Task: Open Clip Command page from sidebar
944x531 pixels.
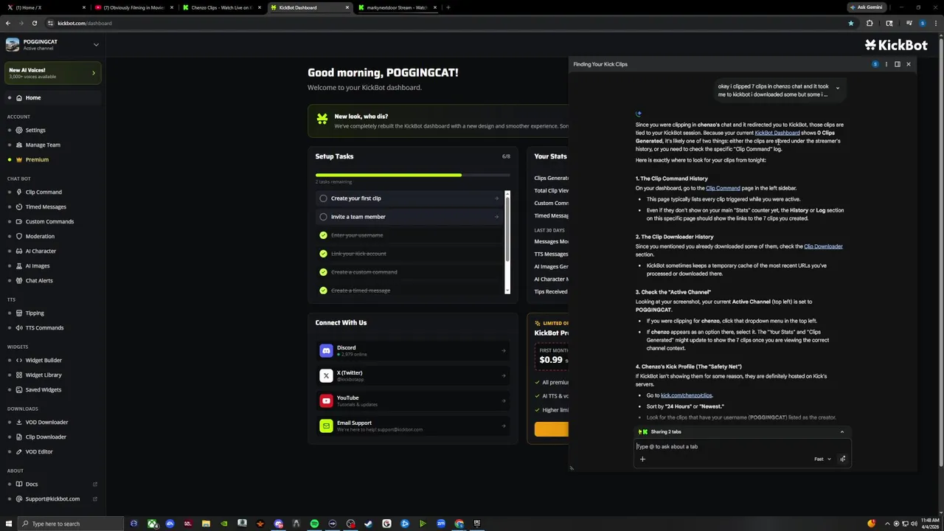Action: [52, 192]
